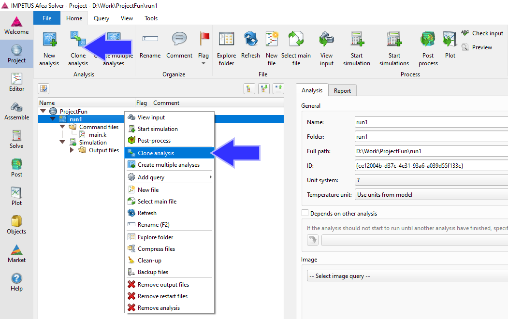Go to the Solve sidebar section
The height and width of the screenshot is (320, 508).
[16, 139]
